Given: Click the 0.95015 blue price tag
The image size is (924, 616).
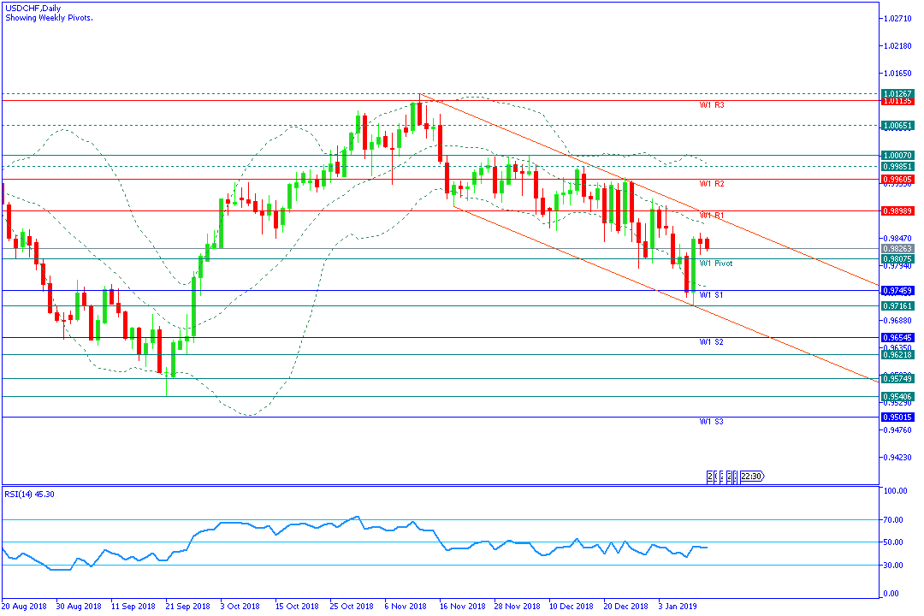Looking at the screenshot, I should [x=897, y=418].
